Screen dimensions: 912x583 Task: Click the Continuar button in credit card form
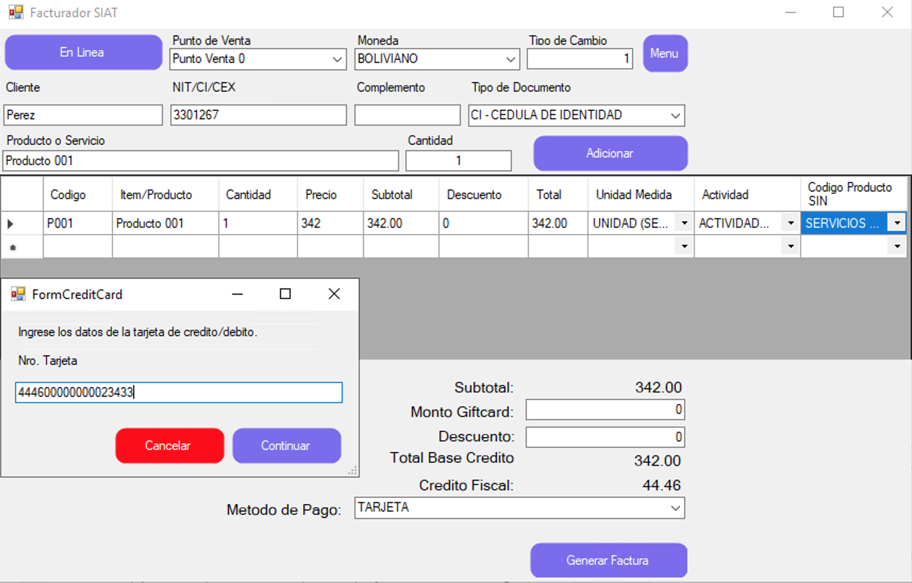pos(286,446)
